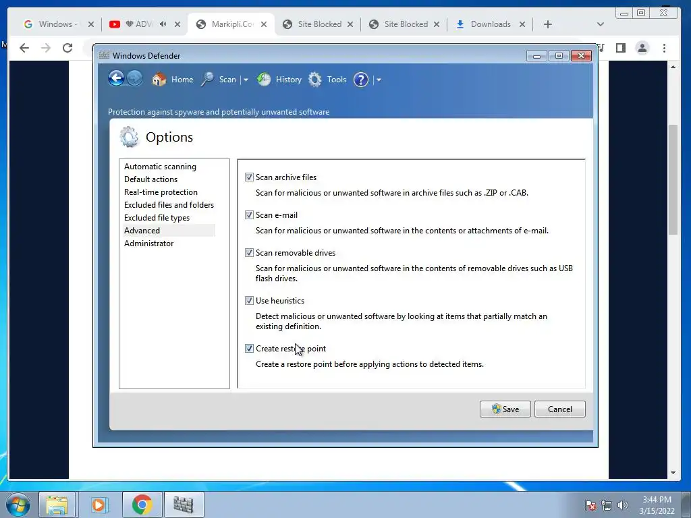
Task: Expand the Scan options dropdown arrow
Action: click(x=246, y=80)
